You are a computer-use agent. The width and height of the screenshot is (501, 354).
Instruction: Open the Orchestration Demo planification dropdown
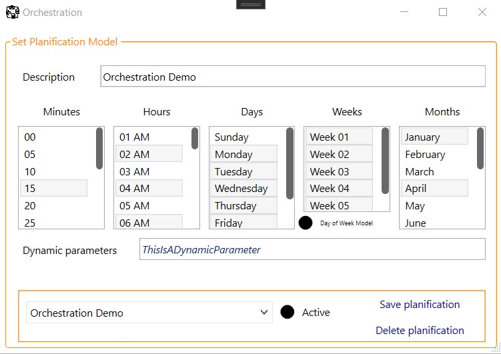pos(149,313)
